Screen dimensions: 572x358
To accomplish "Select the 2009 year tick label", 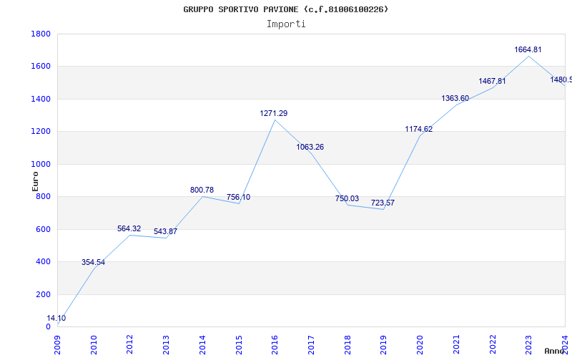I will (57, 344).
